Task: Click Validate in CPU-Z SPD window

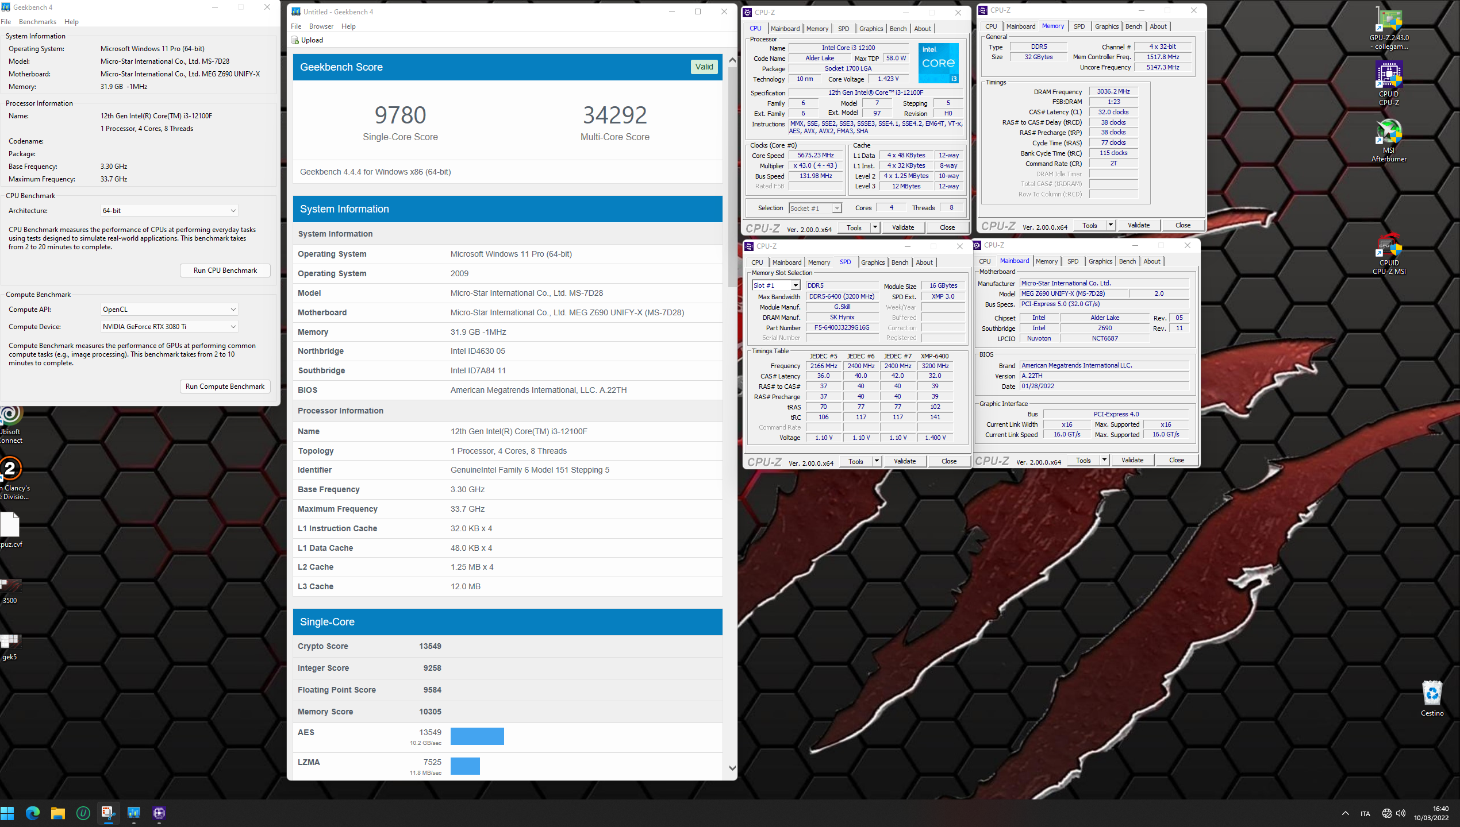Action: point(905,461)
